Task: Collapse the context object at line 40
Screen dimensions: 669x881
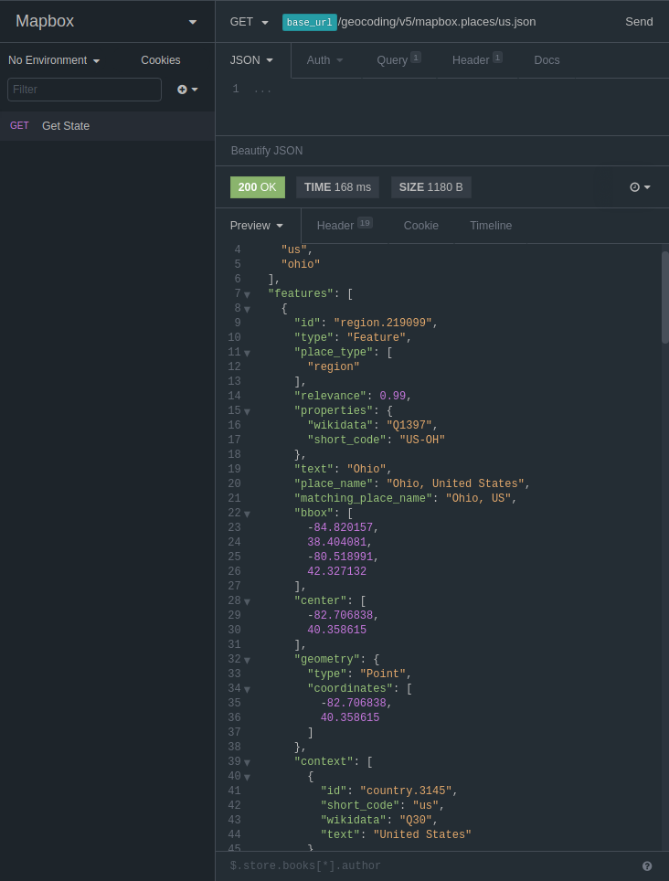Action: pos(247,777)
